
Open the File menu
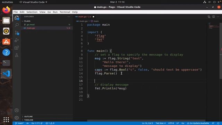pyautogui.click(x=16, y=12)
